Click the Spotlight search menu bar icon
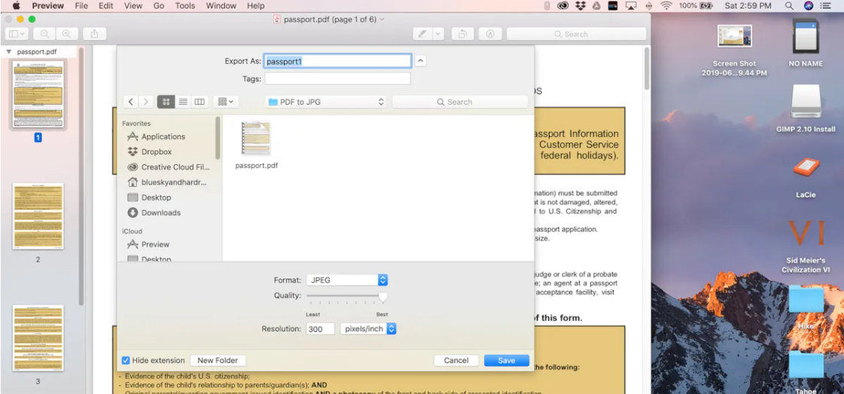The width and height of the screenshot is (844, 394). tap(789, 6)
